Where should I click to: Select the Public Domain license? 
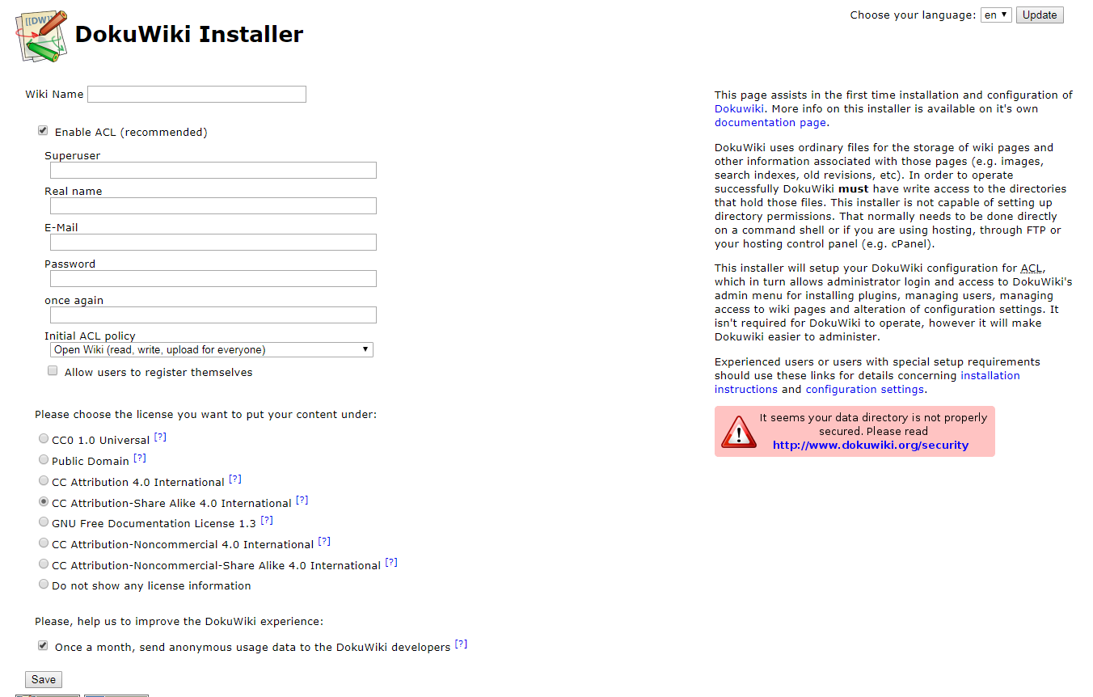(x=44, y=460)
